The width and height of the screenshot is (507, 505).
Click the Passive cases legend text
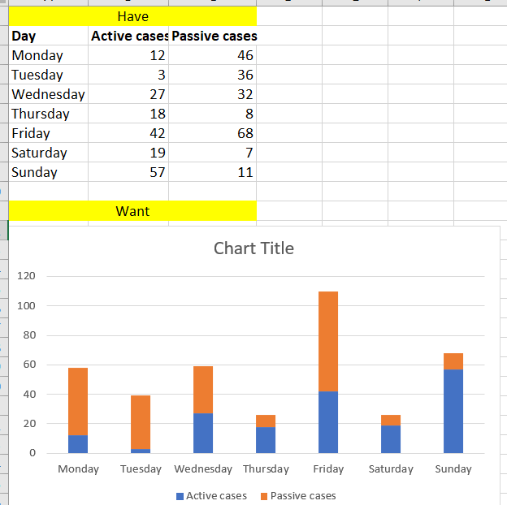click(303, 496)
